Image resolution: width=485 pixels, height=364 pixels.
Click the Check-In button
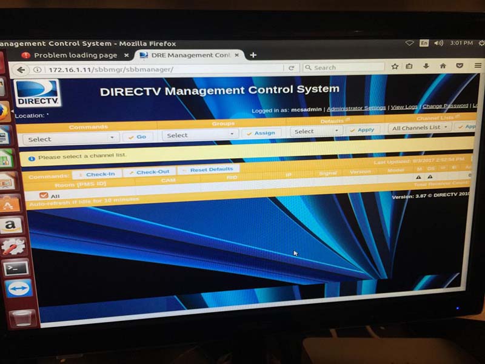point(96,174)
